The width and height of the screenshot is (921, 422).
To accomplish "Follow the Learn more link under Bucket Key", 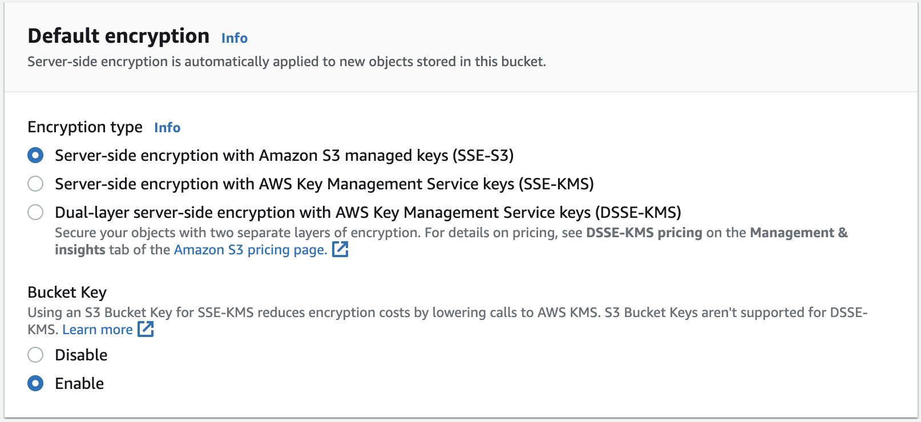I will 97,330.
